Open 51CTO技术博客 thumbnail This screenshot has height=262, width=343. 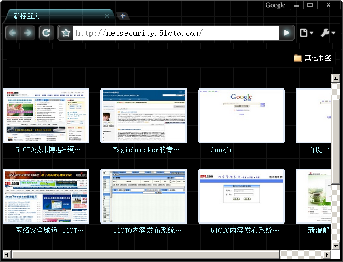click(x=46, y=115)
